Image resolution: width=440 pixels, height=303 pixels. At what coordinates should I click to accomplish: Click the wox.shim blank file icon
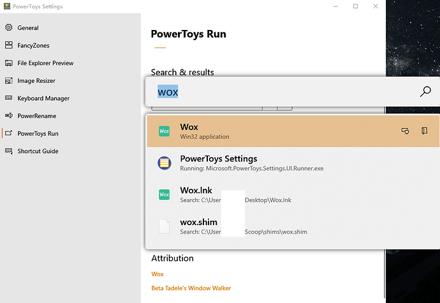tap(164, 226)
